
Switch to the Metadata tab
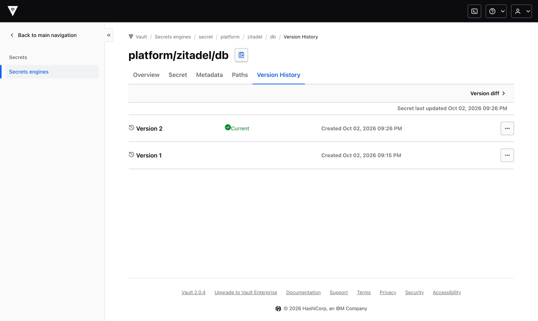pos(210,75)
